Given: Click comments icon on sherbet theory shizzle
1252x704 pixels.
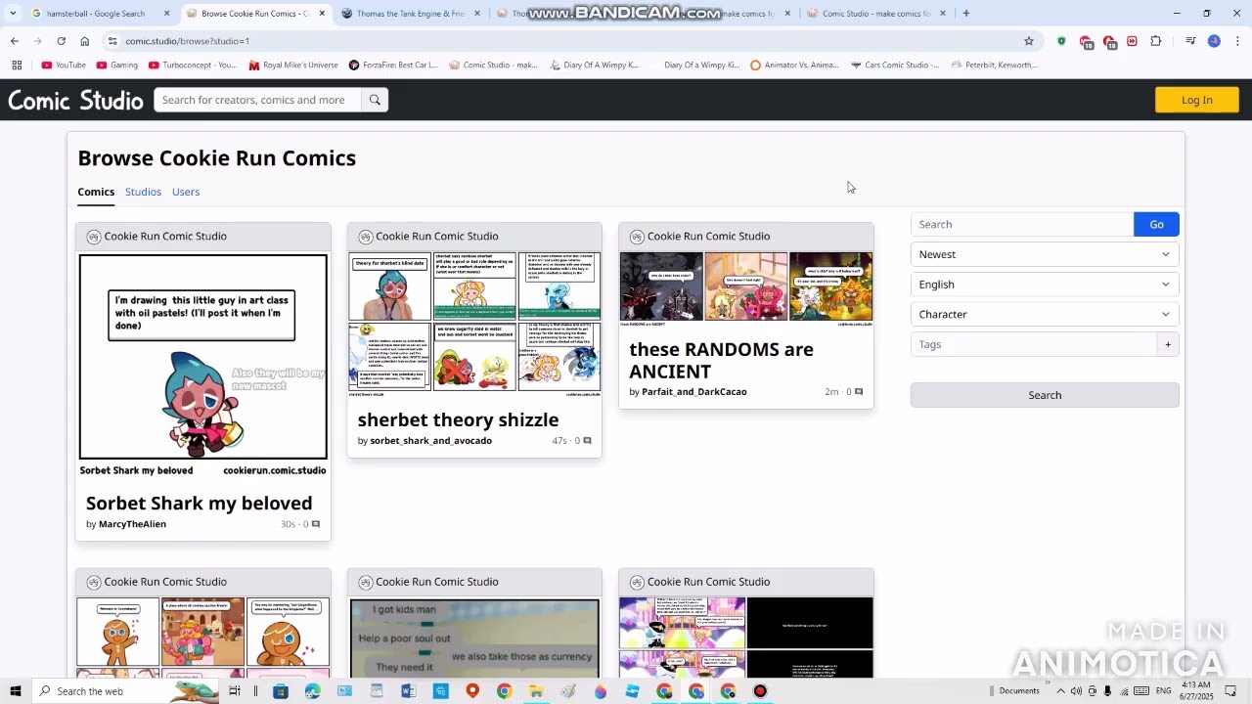Looking at the screenshot, I should pos(587,441).
